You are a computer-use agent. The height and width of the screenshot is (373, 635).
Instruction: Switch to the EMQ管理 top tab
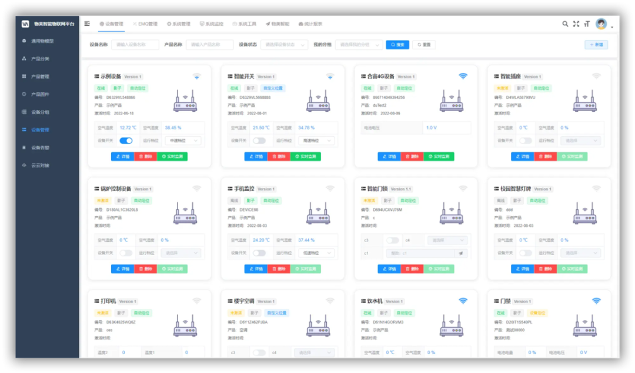click(x=145, y=24)
